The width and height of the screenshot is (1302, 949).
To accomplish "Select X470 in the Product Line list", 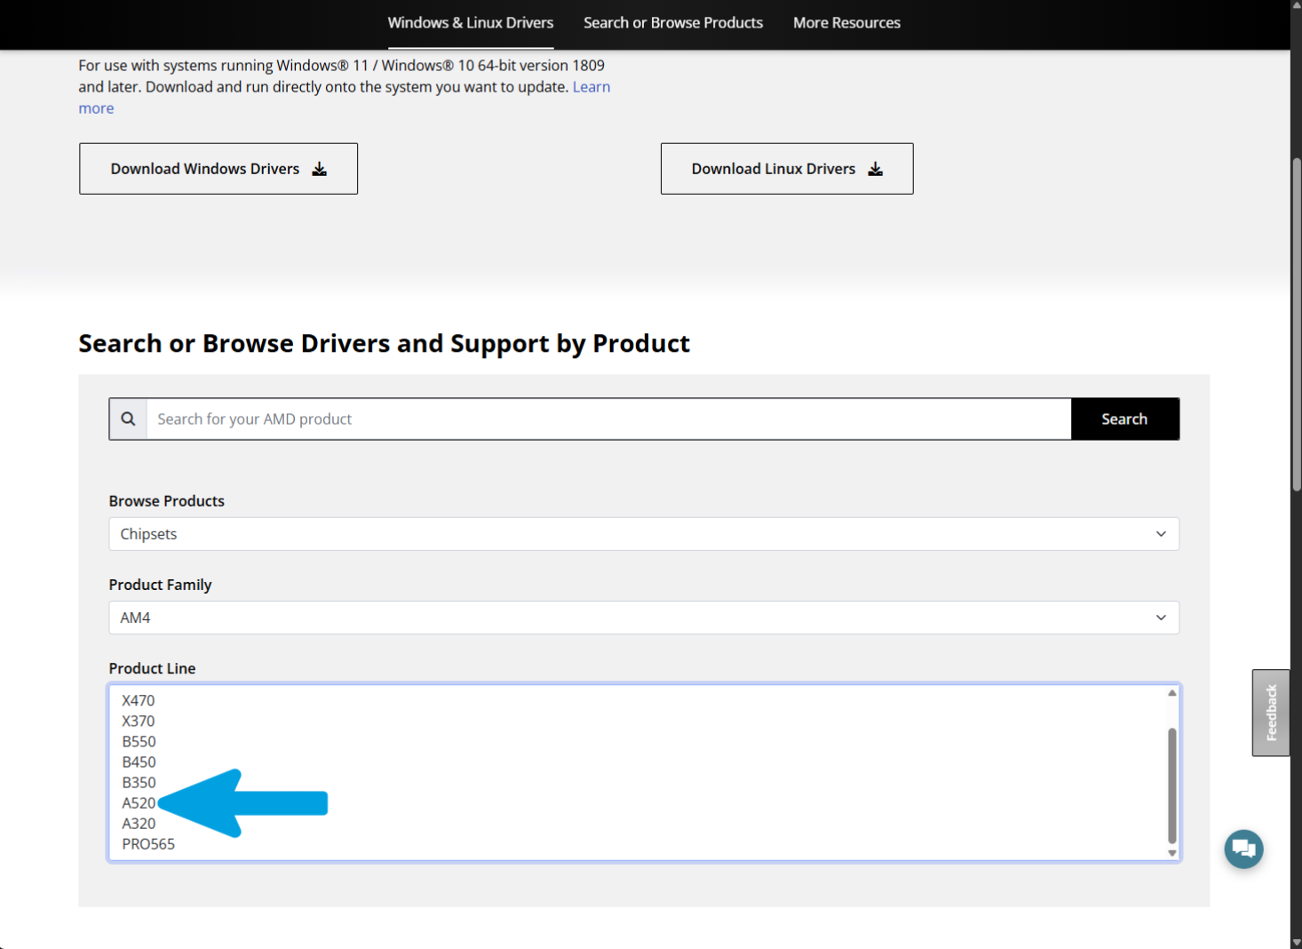I will pyautogui.click(x=138, y=700).
